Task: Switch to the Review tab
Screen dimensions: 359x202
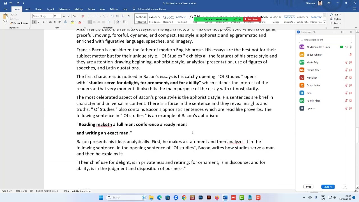Action: point(91,9)
